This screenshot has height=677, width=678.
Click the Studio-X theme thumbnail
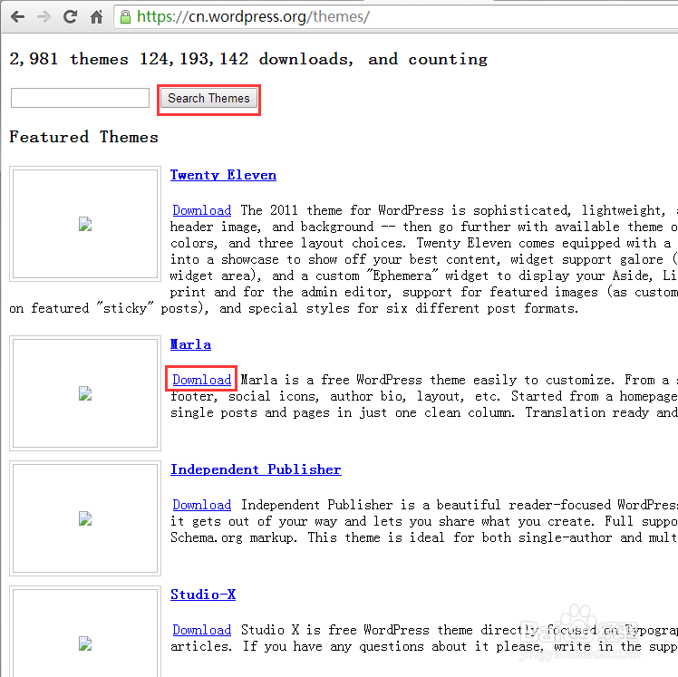tap(85, 631)
